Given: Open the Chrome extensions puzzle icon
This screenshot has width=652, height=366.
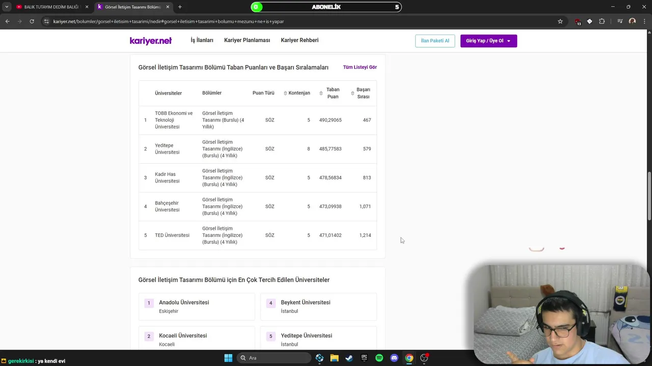Looking at the screenshot, I should 602,21.
